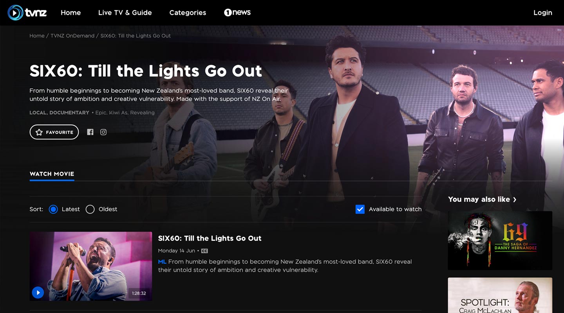Click the closed captions CC badge
This screenshot has width=564, height=313.
(x=204, y=251)
